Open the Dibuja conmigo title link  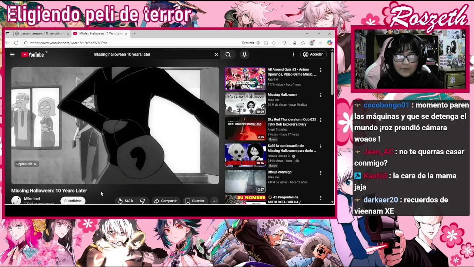point(280,172)
